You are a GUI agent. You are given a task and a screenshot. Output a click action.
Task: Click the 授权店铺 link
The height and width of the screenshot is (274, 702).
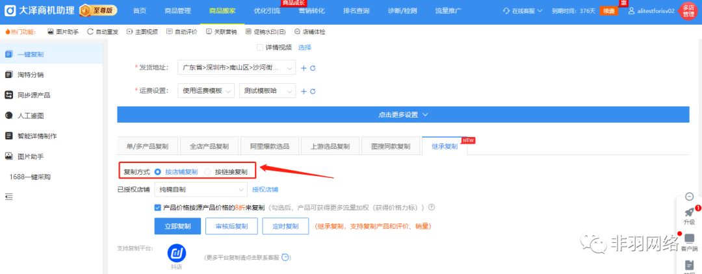265,190
